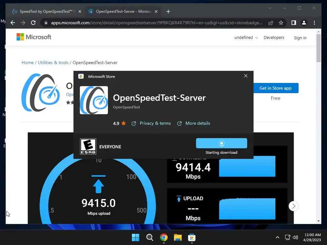
Task: Go to Home breadcrumb link
Action: coord(27,63)
